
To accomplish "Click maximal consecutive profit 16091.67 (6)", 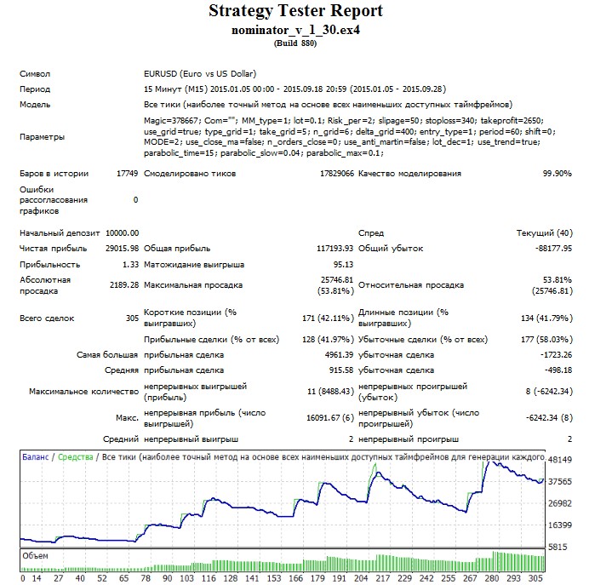I will (330, 418).
